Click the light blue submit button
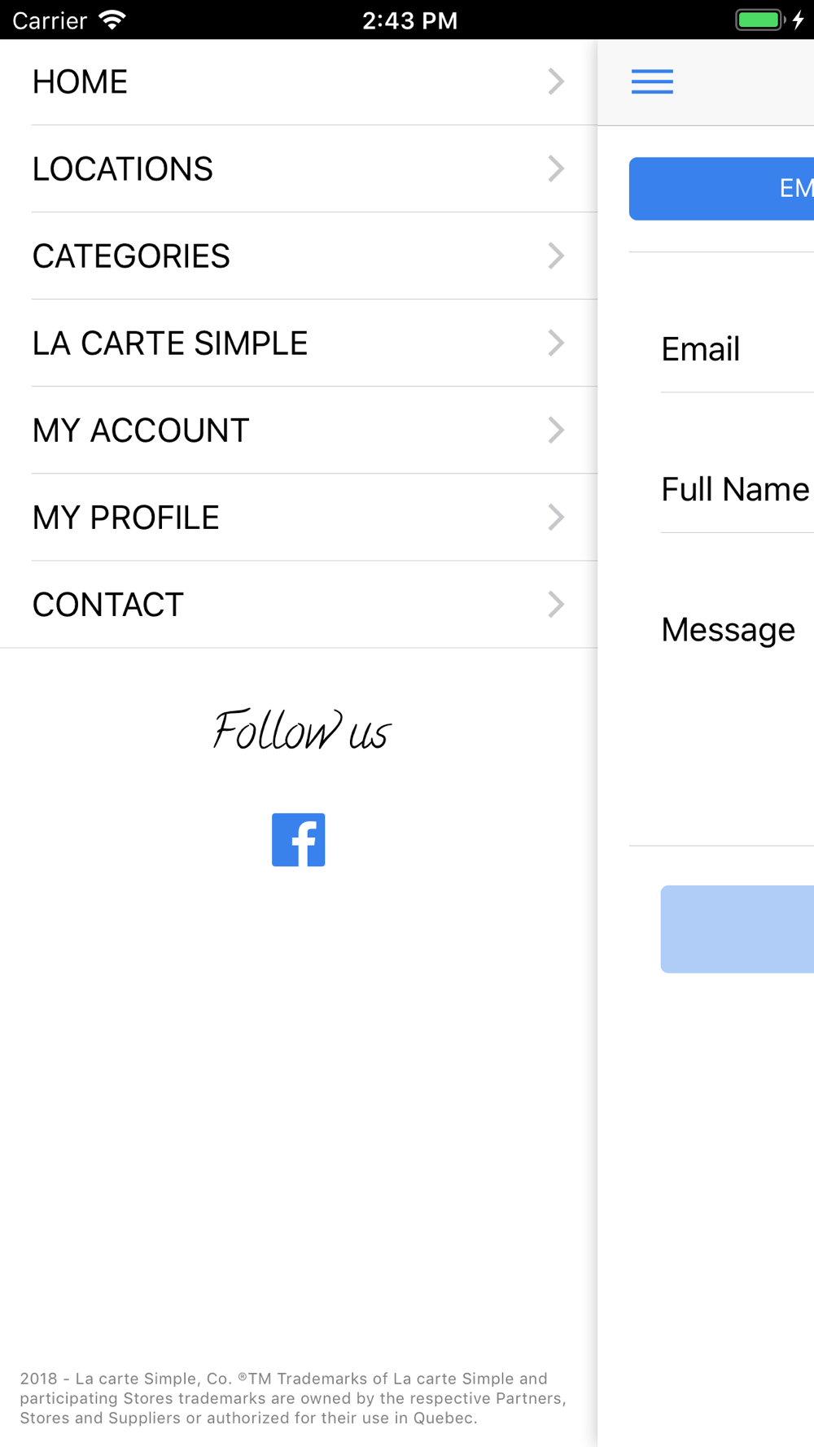The height and width of the screenshot is (1447, 814). click(737, 929)
